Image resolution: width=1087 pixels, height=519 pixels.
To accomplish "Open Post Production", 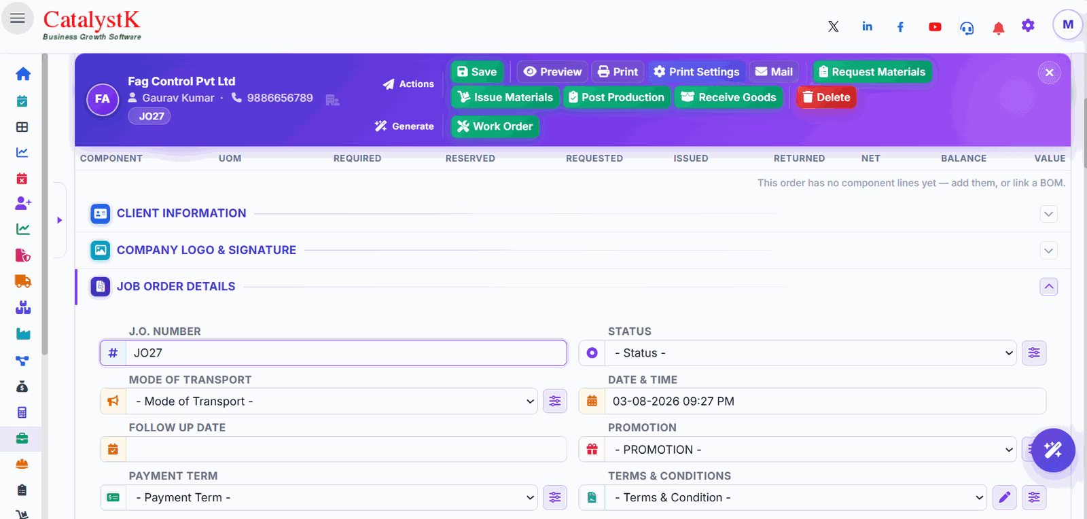I will (x=616, y=97).
